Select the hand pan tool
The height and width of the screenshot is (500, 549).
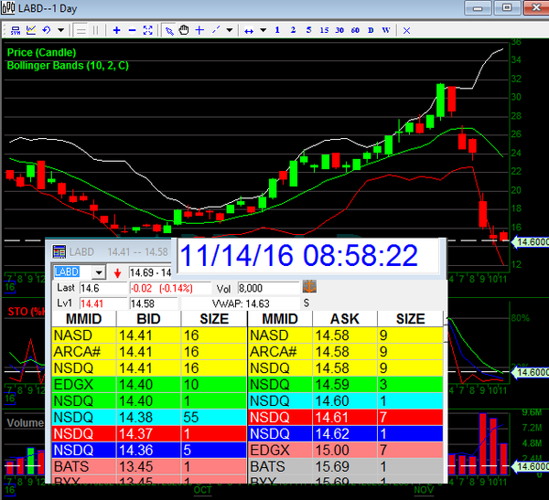[184, 30]
